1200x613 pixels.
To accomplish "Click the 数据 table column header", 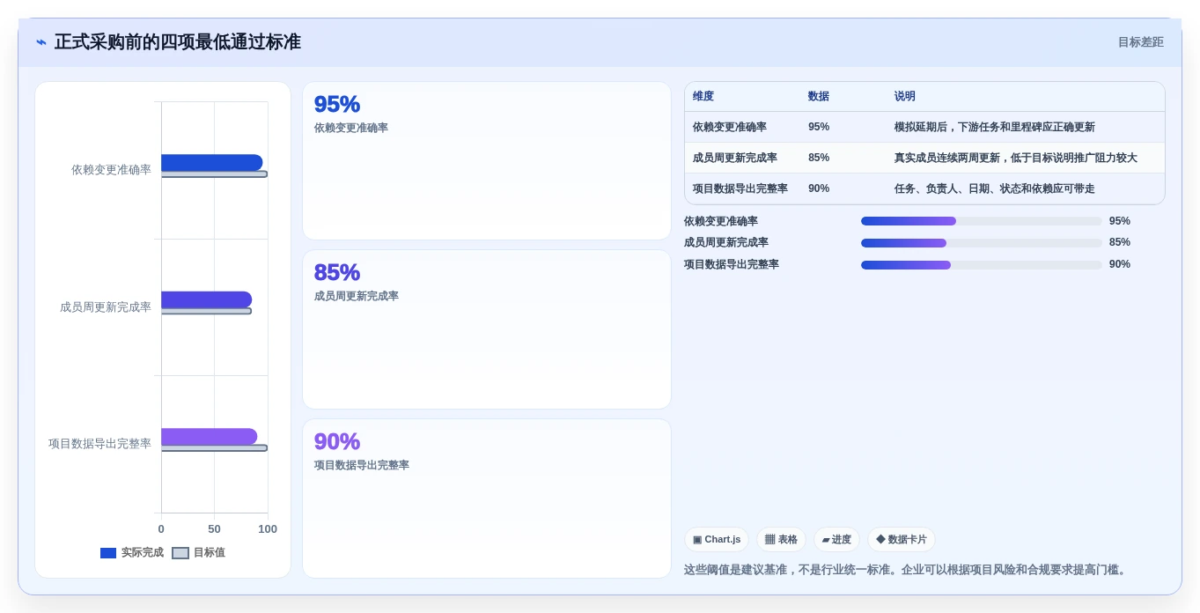I will 819,97.
